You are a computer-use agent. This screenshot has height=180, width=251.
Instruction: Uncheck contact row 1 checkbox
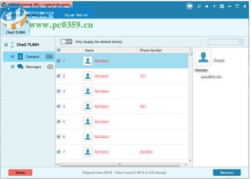tap(58, 61)
